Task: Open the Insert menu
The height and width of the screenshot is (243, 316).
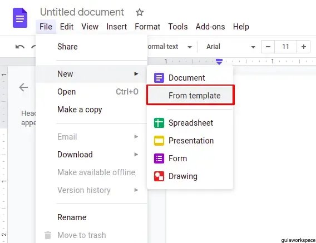Action: point(116,27)
